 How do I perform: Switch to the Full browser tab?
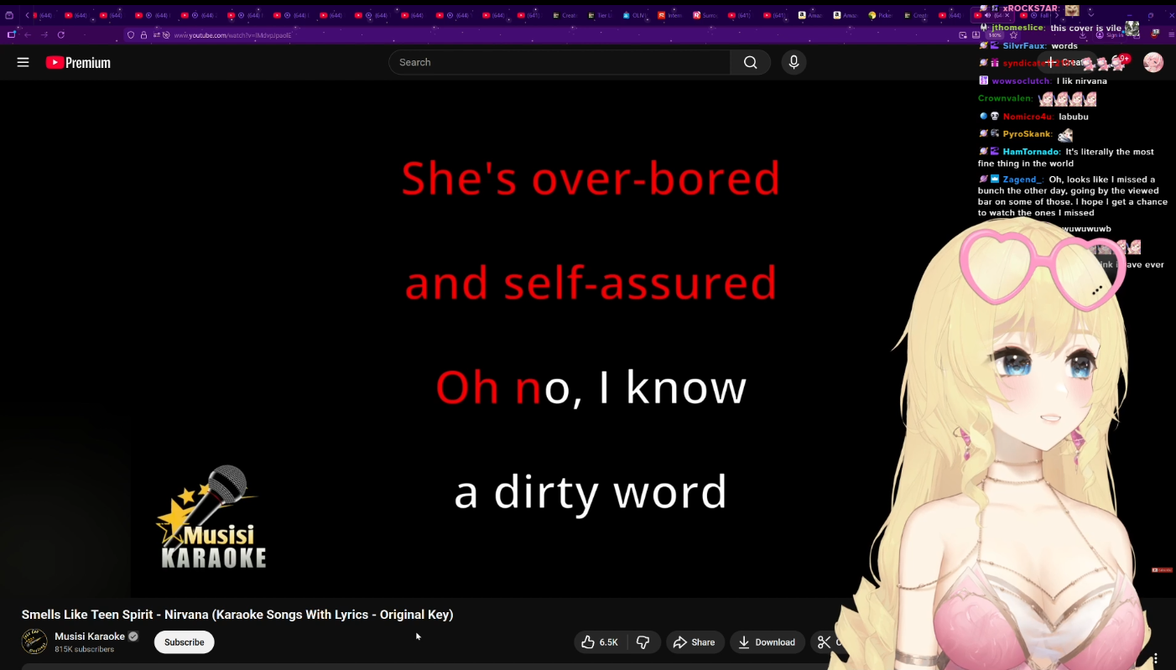pyautogui.click(x=1035, y=15)
